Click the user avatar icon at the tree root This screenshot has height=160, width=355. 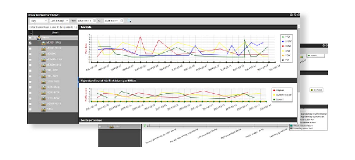pos(39,38)
